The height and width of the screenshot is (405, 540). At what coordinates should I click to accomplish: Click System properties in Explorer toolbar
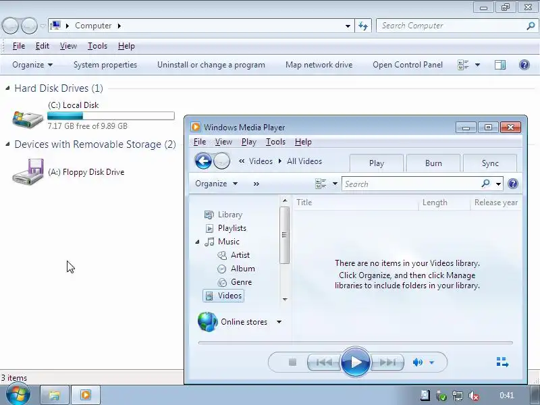105,65
